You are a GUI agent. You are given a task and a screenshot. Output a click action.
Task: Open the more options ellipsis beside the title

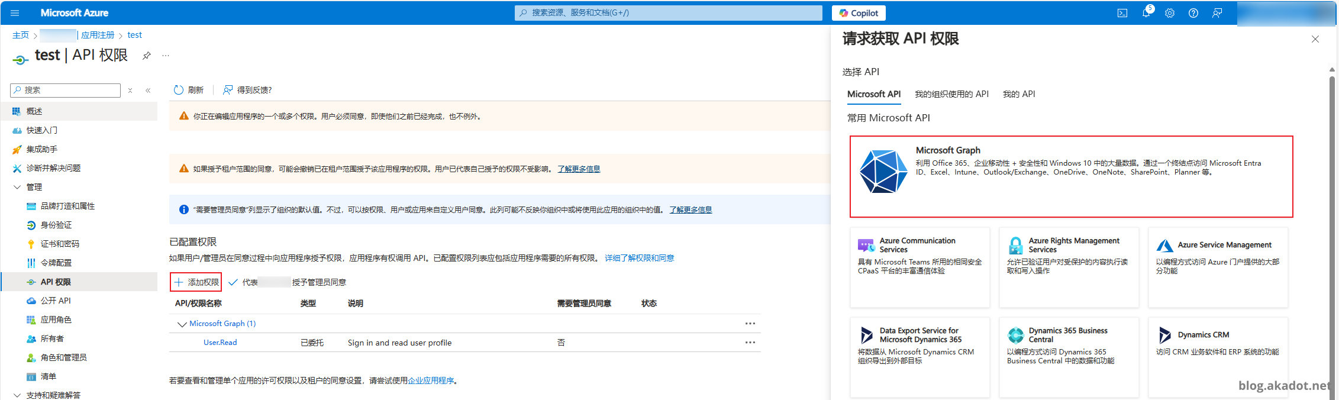(x=166, y=56)
